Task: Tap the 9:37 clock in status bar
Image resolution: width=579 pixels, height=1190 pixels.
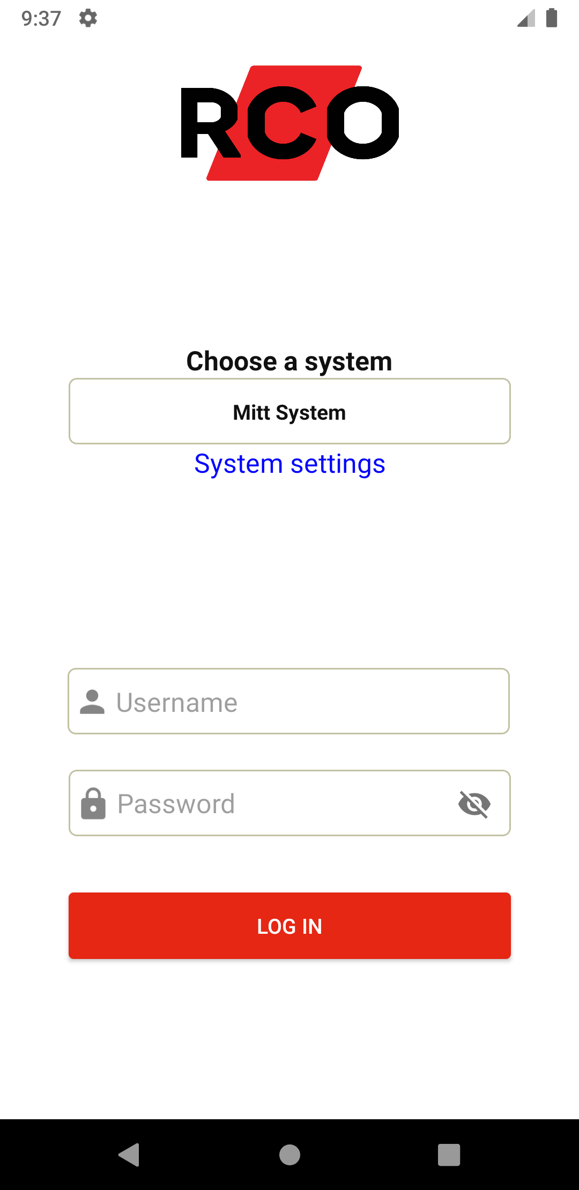Action: click(x=41, y=19)
